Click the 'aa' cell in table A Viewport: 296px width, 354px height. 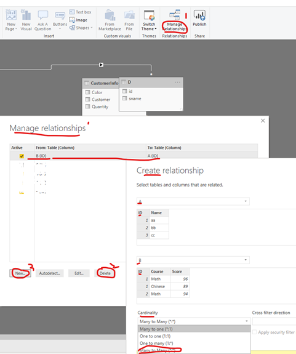159,220
